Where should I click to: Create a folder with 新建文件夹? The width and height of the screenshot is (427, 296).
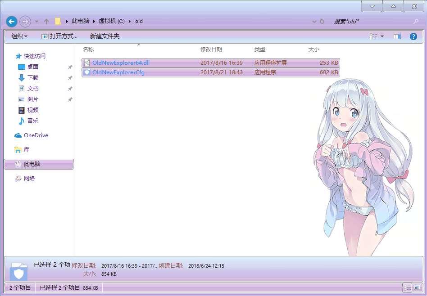click(104, 36)
